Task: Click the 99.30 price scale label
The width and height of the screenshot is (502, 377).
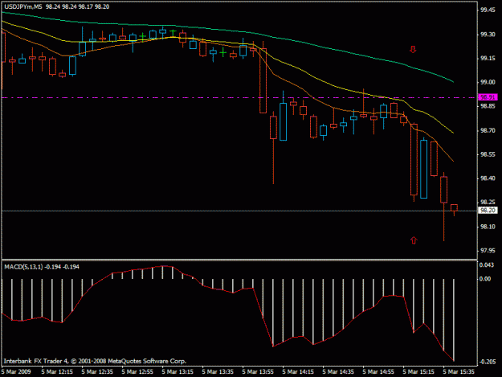Action: (x=488, y=35)
